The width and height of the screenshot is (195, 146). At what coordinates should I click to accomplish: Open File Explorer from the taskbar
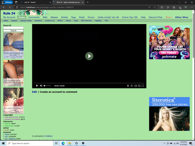[70, 143]
